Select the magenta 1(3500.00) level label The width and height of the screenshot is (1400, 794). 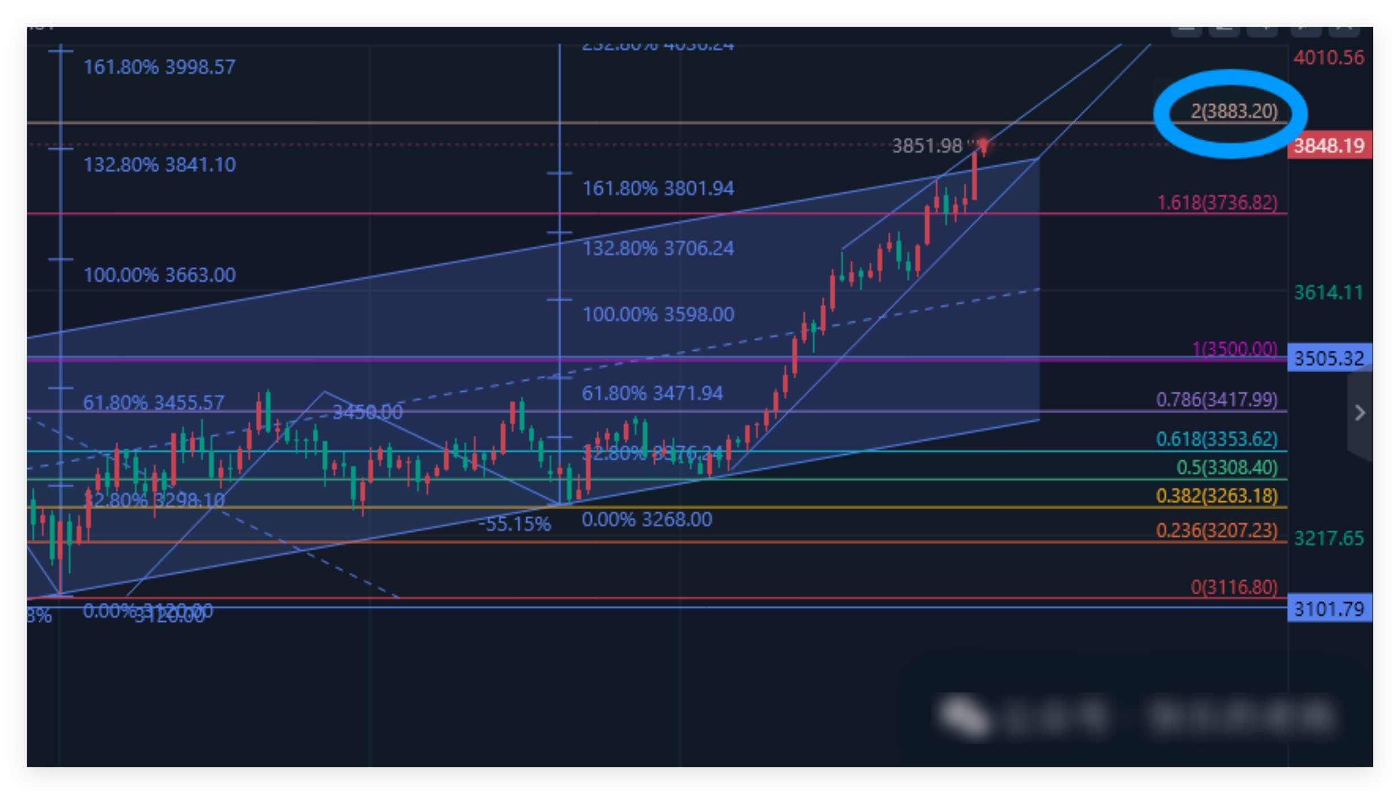(x=1234, y=349)
